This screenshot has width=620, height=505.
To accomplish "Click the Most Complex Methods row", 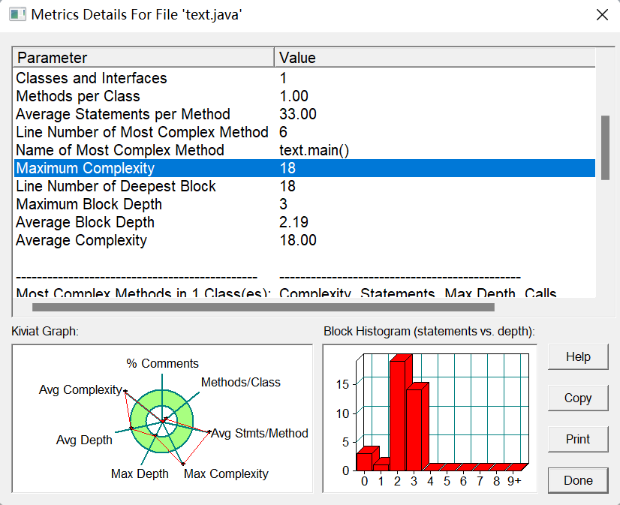I will click(305, 293).
